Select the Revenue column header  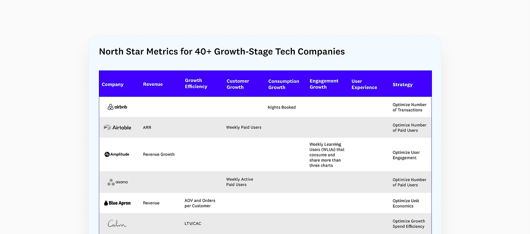click(153, 84)
